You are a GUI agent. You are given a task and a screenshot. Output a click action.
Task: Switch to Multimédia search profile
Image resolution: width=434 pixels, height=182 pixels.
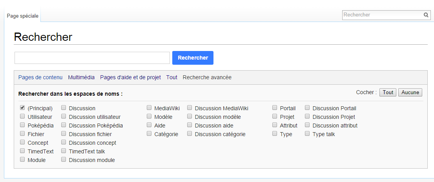(x=81, y=77)
